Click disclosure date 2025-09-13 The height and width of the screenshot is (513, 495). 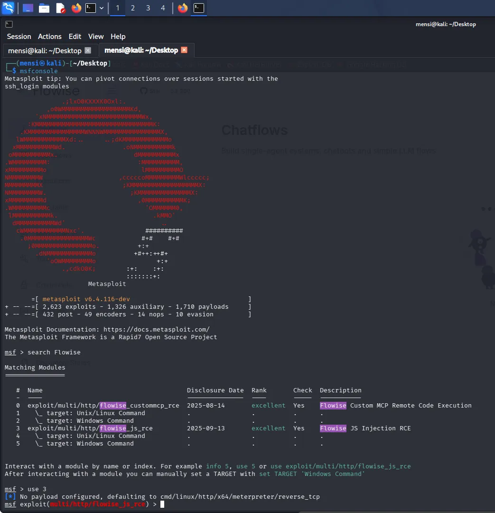[x=206, y=428]
